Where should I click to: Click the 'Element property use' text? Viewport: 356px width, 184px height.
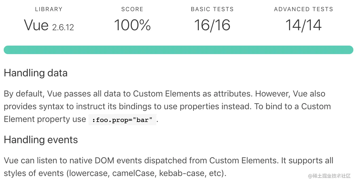pos(45,119)
